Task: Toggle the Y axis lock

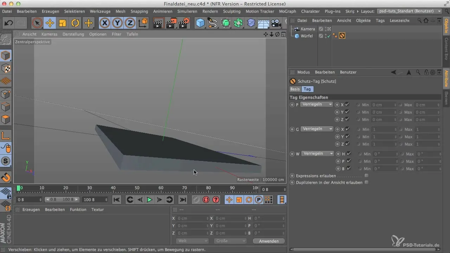Action: [x=117, y=23]
